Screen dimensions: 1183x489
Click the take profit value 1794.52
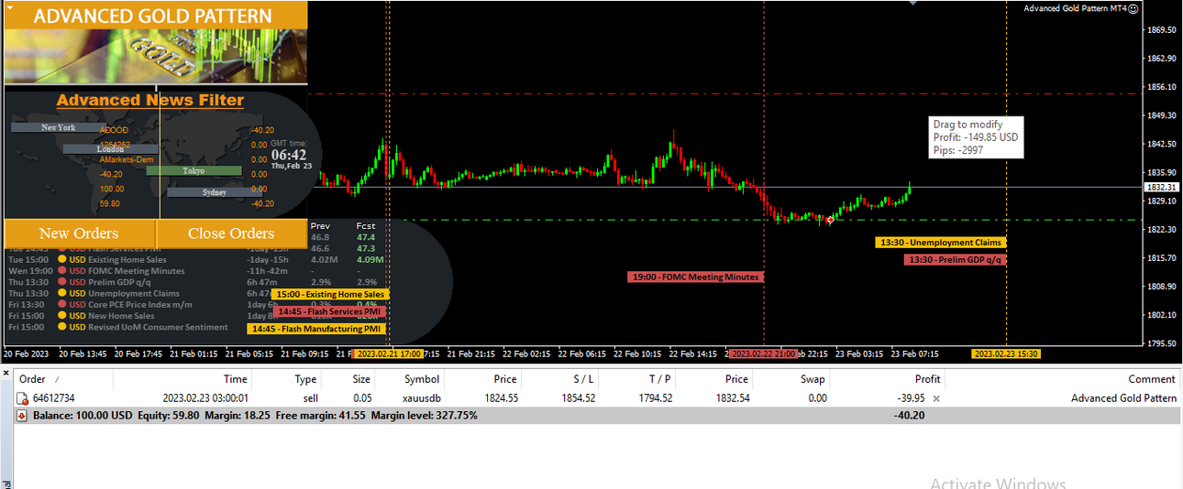[x=655, y=398]
